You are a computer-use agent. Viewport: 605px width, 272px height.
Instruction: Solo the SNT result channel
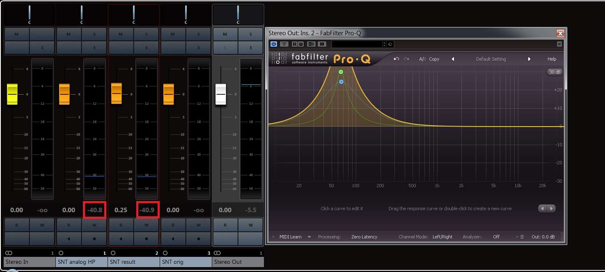click(147, 34)
